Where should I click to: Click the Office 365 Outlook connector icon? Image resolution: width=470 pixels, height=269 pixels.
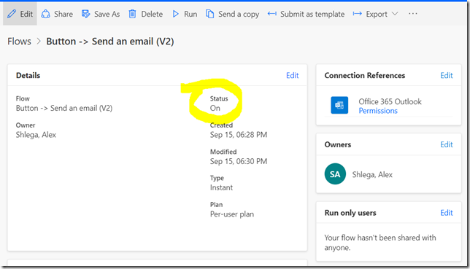click(339, 105)
